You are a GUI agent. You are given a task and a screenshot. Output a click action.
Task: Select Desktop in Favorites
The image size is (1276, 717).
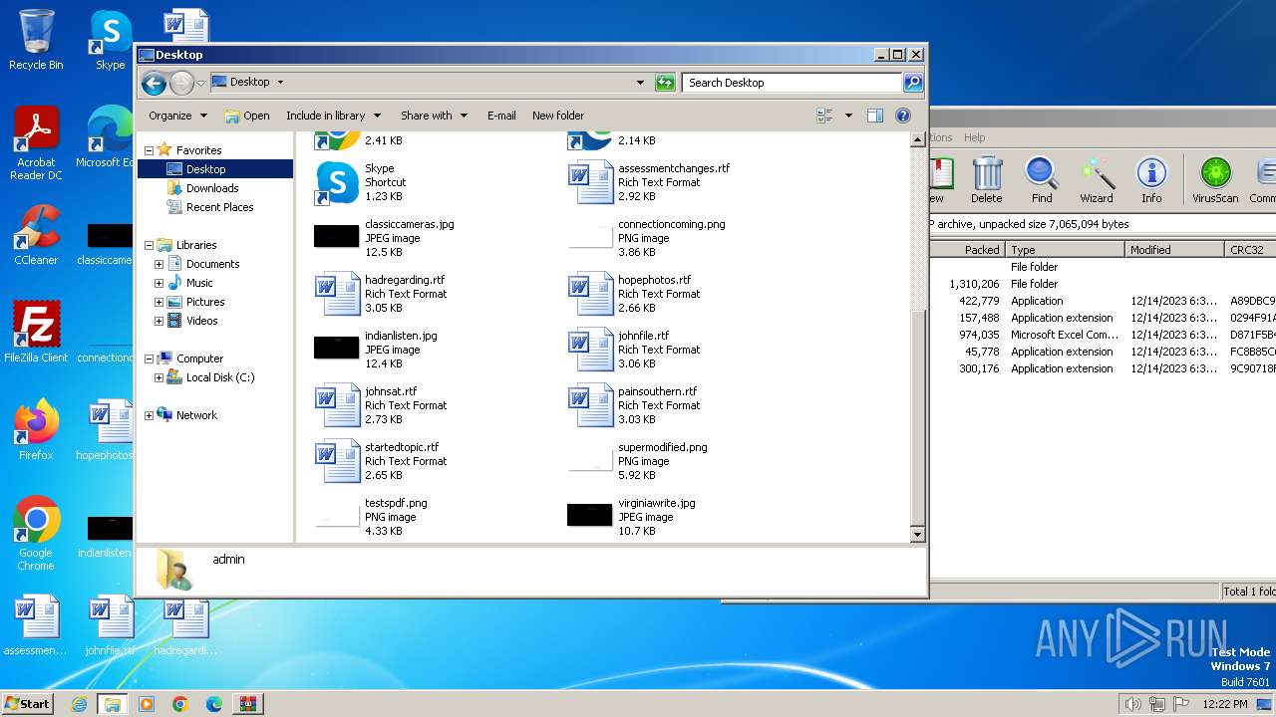205,169
